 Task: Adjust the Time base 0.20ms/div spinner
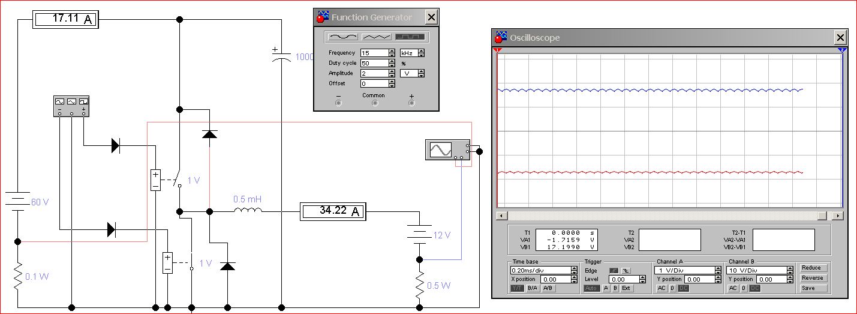pos(575,271)
